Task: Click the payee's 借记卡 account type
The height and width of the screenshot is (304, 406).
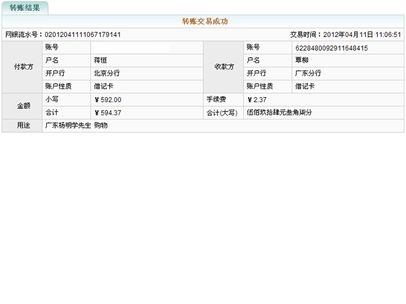Action: [x=304, y=86]
